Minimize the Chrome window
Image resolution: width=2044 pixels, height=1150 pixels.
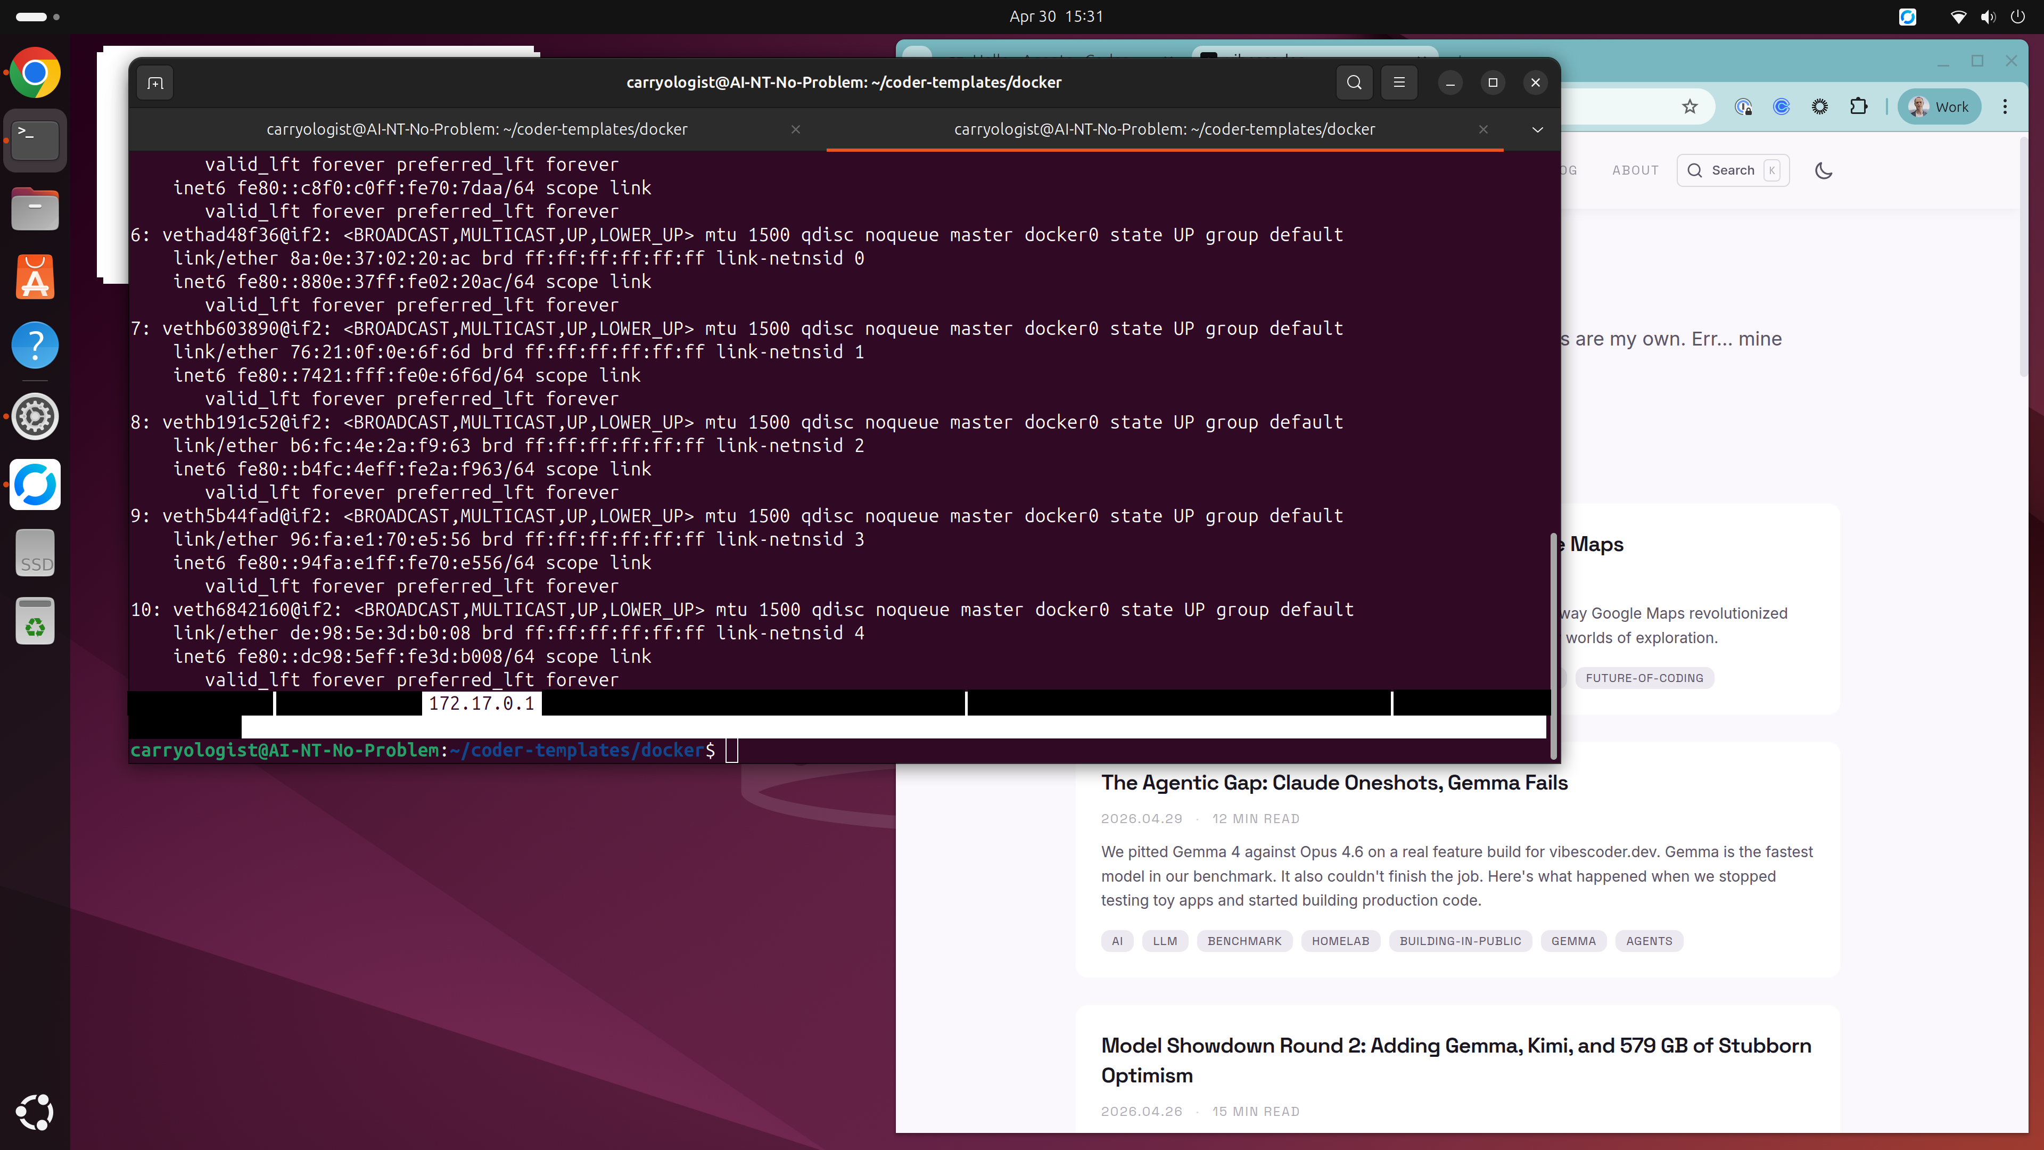tap(1943, 61)
